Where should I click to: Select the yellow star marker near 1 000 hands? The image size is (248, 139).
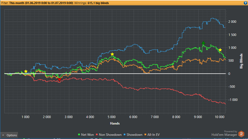point(26,71)
